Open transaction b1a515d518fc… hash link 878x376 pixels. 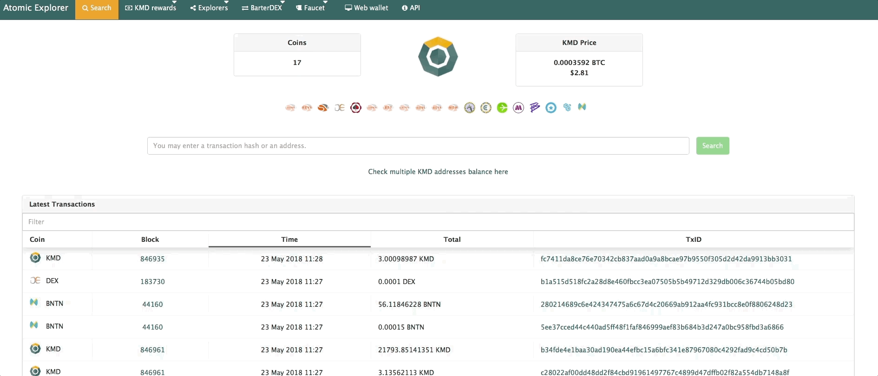668,282
